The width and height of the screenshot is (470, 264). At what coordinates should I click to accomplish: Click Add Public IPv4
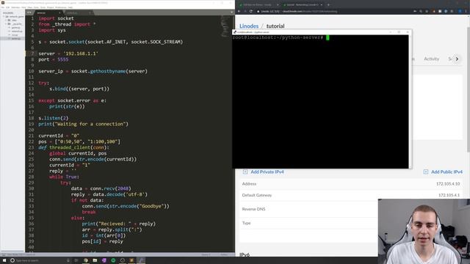pos(443,172)
